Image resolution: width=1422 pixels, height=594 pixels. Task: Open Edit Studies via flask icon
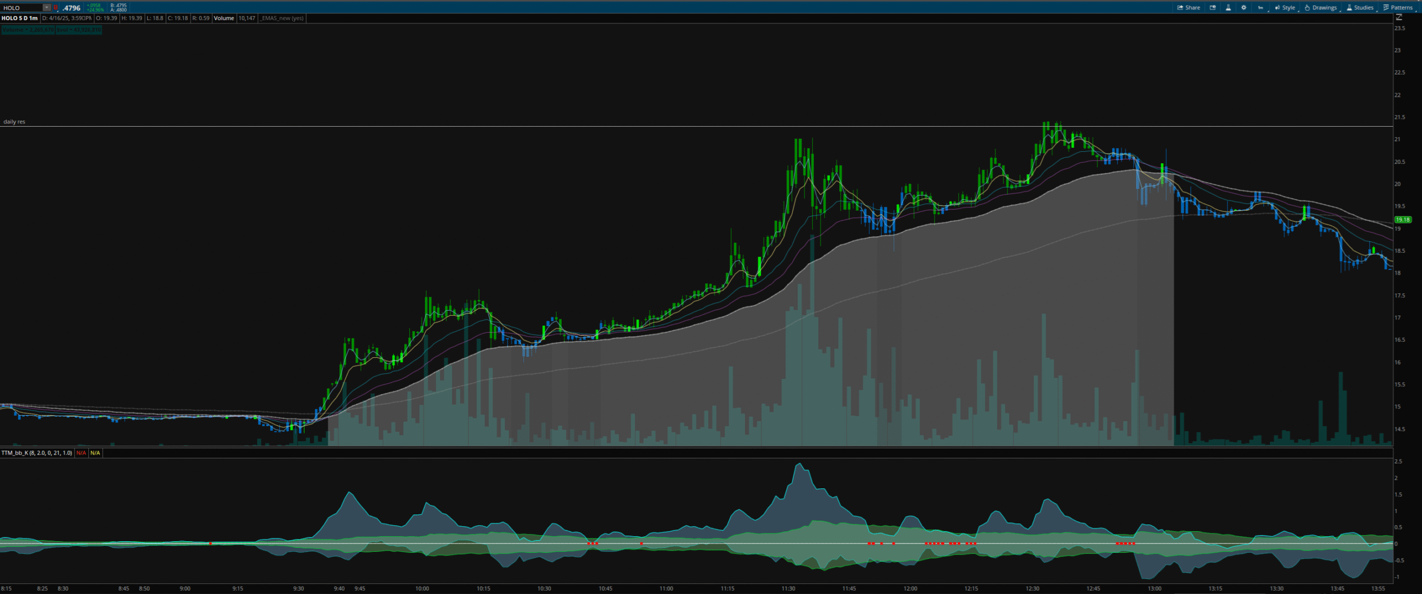tap(1228, 8)
